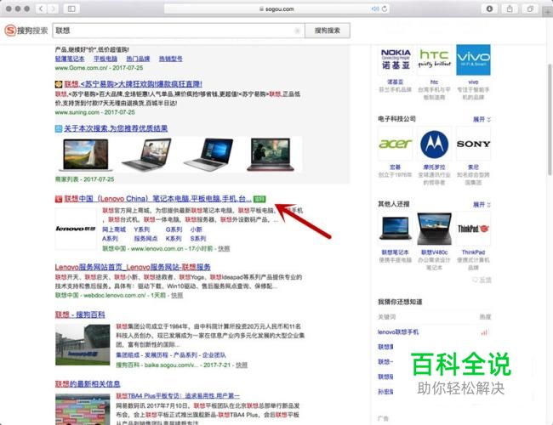Go back with Safari's back arrow
Viewport: 553px width, 425px height.
[42, 8]
